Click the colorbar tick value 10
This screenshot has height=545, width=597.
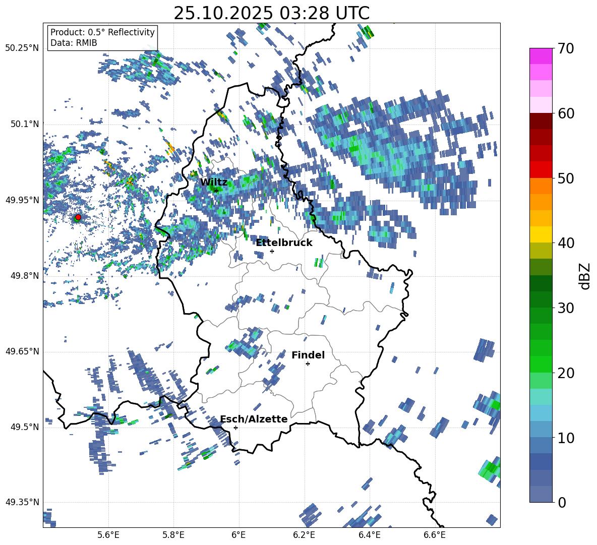[x=566, y=438]
